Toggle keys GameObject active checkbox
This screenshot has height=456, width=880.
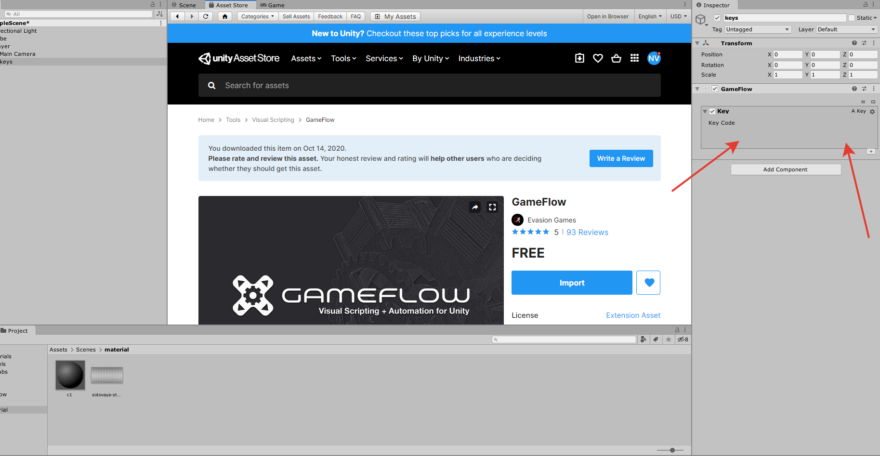click(x=717, y=18)
